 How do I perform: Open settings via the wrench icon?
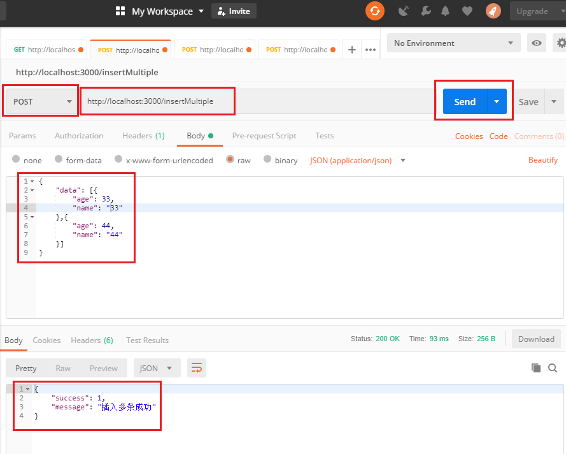click(x=425, y=11)
